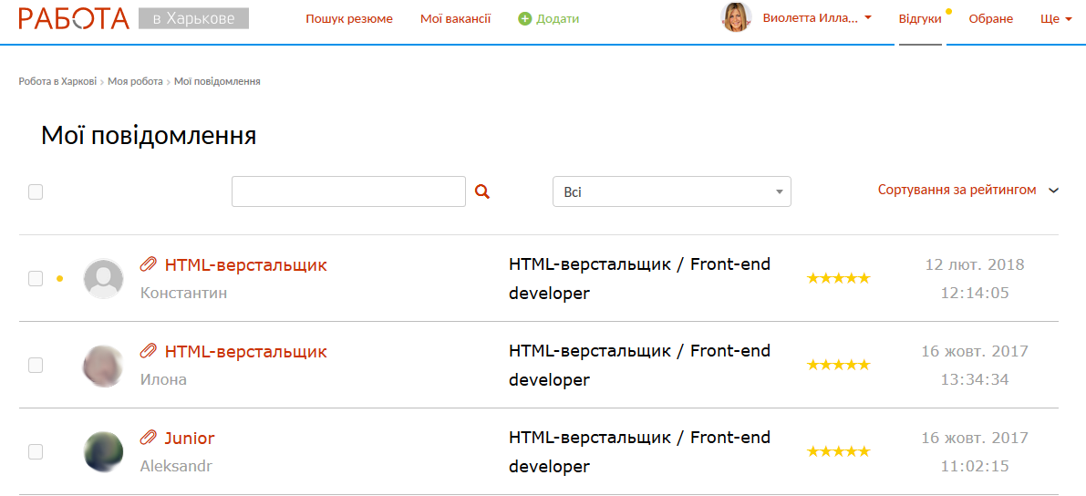Click the user profile photo in header
1086x496 pixels.
[736, 17]
